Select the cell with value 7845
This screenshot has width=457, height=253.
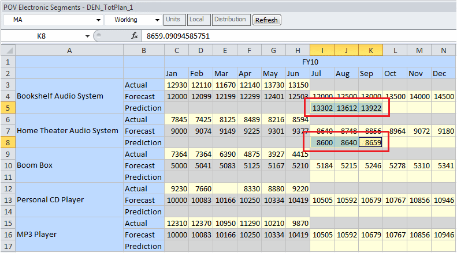point(177,119)
